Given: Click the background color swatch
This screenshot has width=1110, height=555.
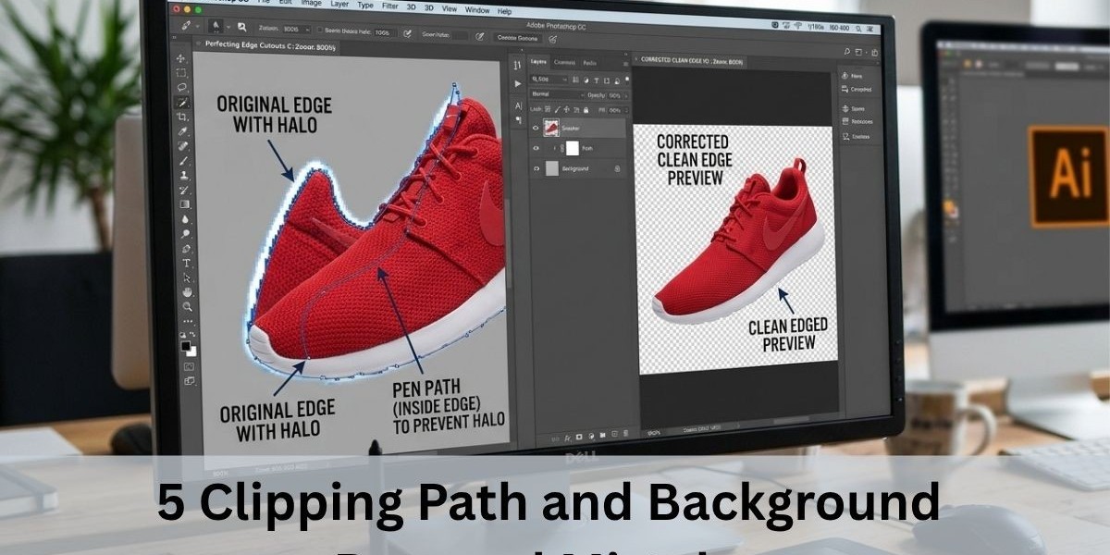Looking at the screenshot, I should (x=193, y=351).
